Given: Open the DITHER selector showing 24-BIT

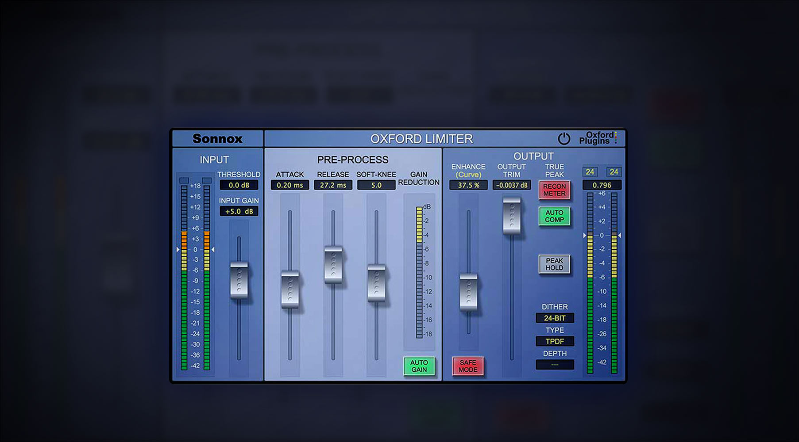Looking at the screenshot, I should (x=555, y=318).
